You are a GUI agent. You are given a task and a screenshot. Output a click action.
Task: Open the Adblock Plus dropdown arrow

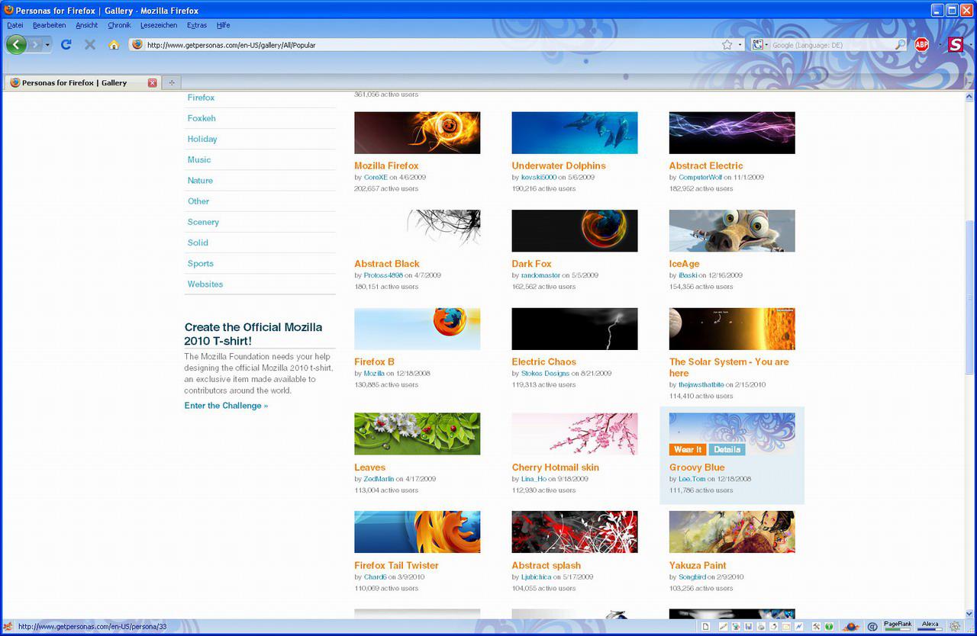click(x=940, y=45)
